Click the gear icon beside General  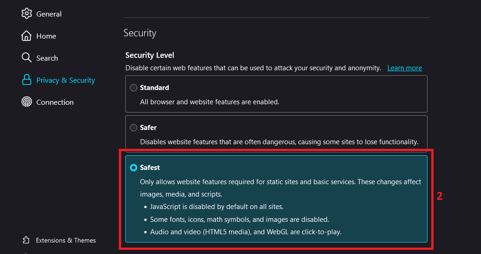click(x=27, y=13)
